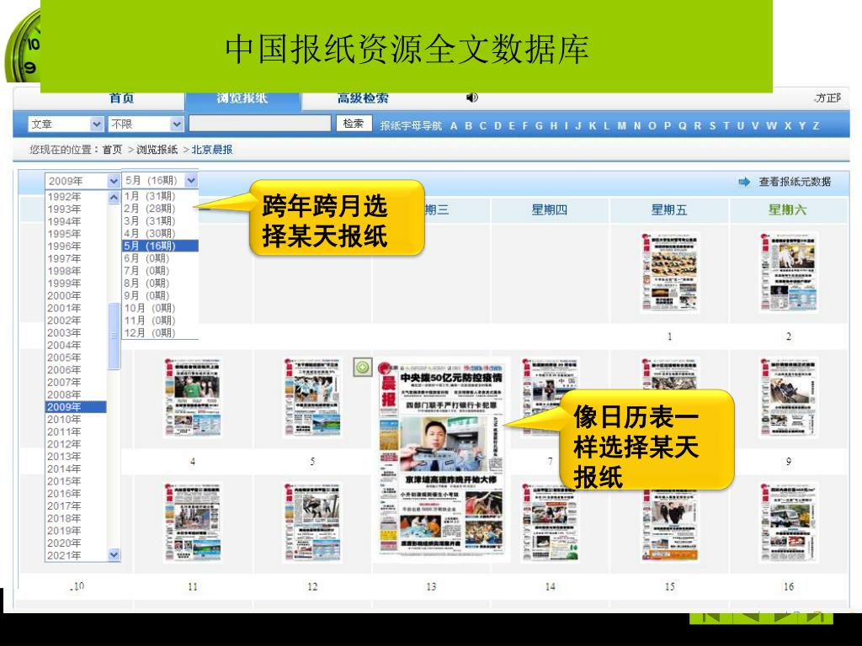Click the blue arrow icon beside 查看报纸元数据
Image resolution: width=862 pixels, height=646 pixels.
(x=744, y=182)
